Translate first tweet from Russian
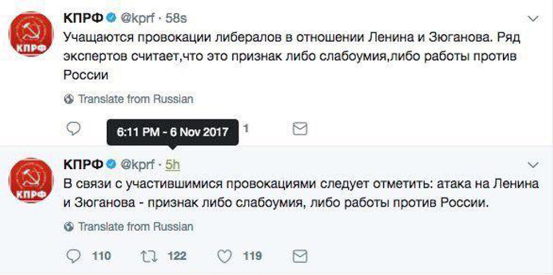This screenshot has width=553, height=275. 135,99
